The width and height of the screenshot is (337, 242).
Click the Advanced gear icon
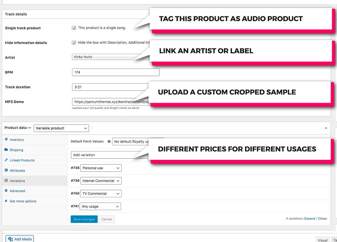click(x=6, y=191)
